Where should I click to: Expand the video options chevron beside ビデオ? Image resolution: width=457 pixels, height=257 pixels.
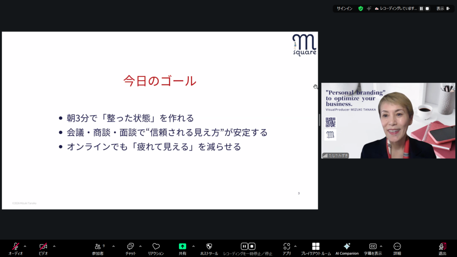click(54, 246)
